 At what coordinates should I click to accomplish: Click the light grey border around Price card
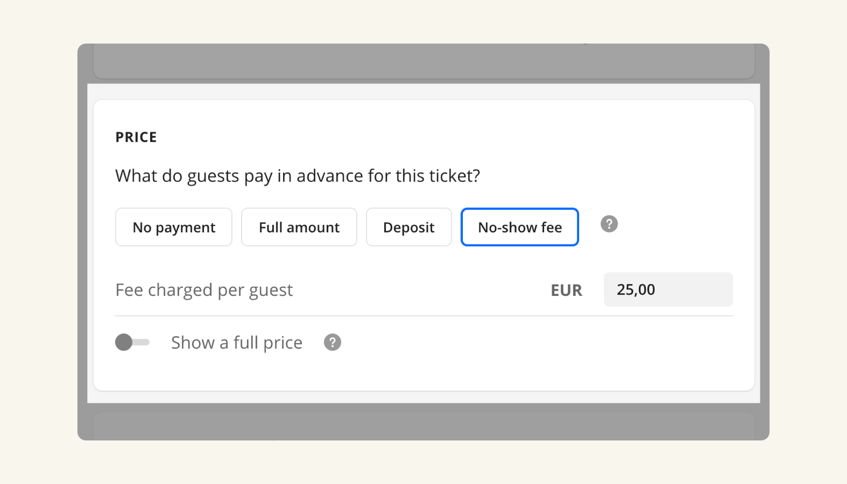423,92
